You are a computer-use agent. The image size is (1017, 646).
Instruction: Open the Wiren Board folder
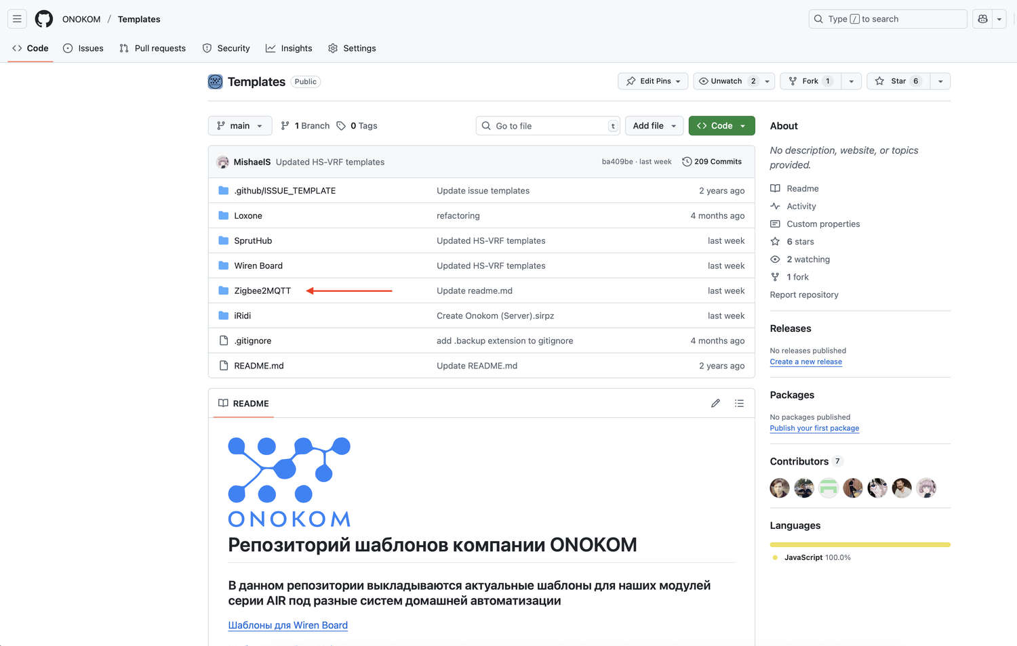click(258, 266)
